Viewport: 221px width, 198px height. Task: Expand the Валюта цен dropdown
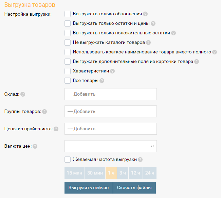[111, 146]
